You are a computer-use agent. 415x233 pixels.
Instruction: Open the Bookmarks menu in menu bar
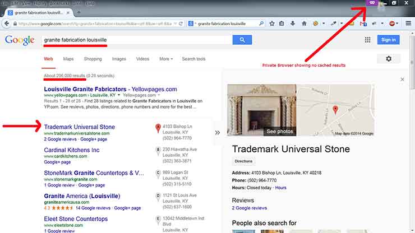[59, 3]
